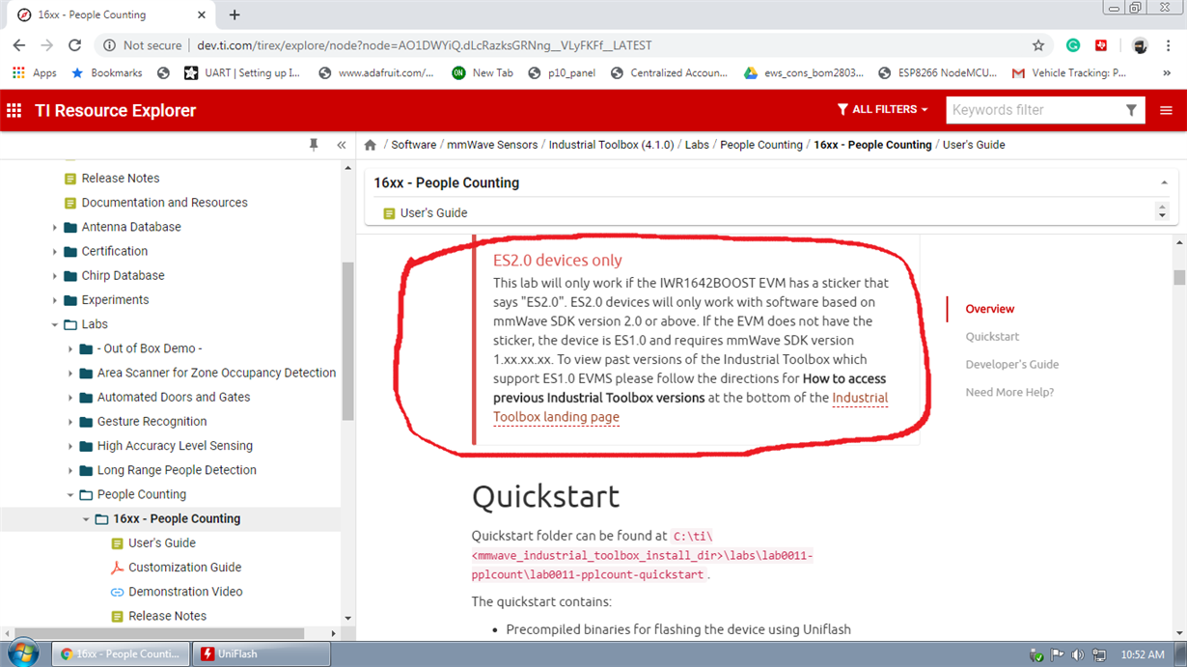Open the Windows Start menu
This screenshot has height=667, width=1187.
coord(22,653)
